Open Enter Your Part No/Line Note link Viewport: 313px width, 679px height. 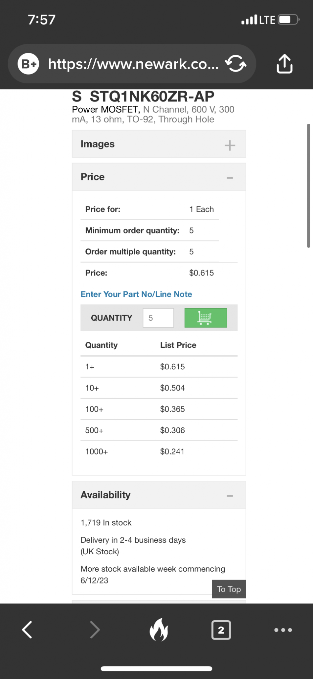[136, 294]
